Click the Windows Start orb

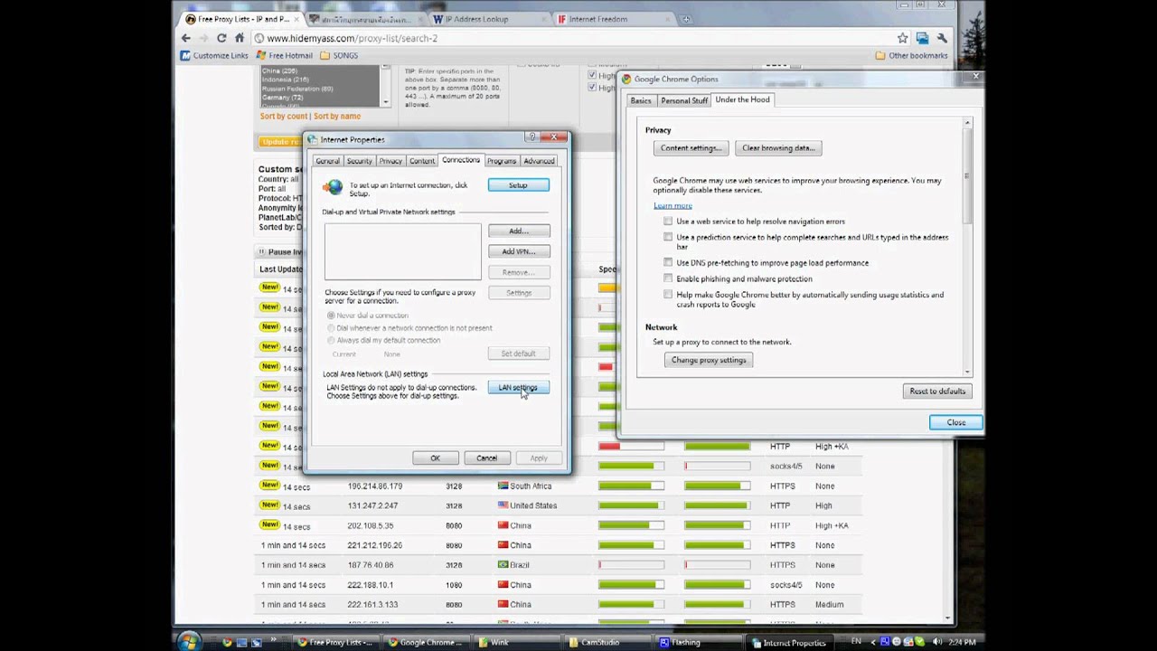(189, 641)
